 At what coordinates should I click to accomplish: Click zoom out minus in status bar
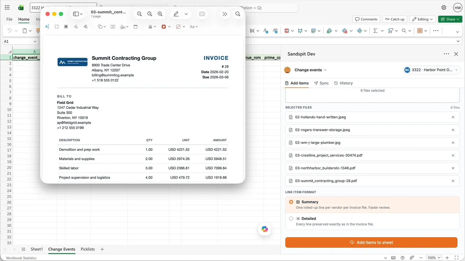pyautogui.click(x=421, y=258)
